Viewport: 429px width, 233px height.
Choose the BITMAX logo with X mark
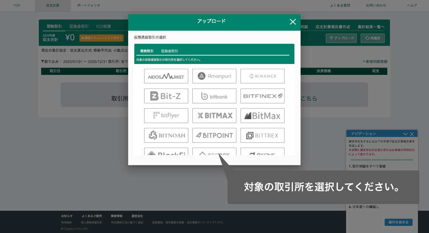point(214,116)
